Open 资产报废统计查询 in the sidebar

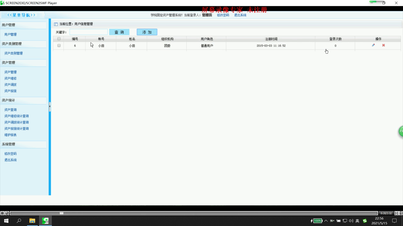16,129
